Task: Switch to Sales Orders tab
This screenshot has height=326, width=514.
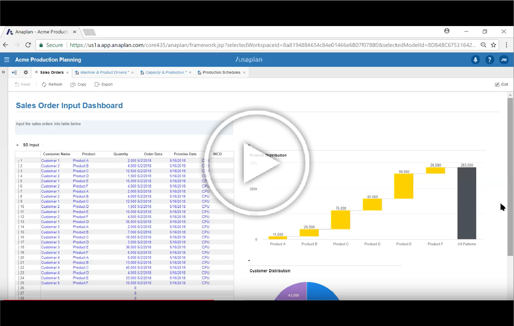Action: tap(52, 73)
